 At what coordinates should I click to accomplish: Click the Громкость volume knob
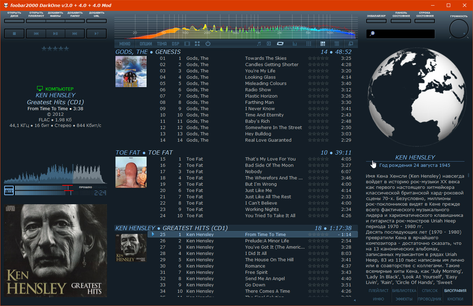(459, 29)
